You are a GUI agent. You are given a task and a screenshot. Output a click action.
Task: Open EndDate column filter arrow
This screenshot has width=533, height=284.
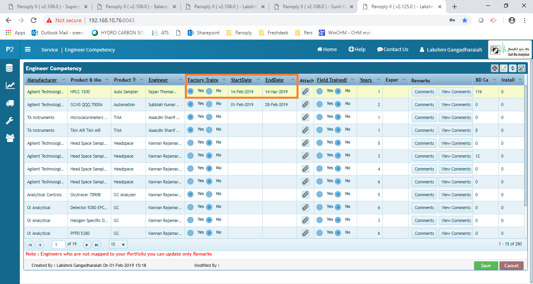293,80
